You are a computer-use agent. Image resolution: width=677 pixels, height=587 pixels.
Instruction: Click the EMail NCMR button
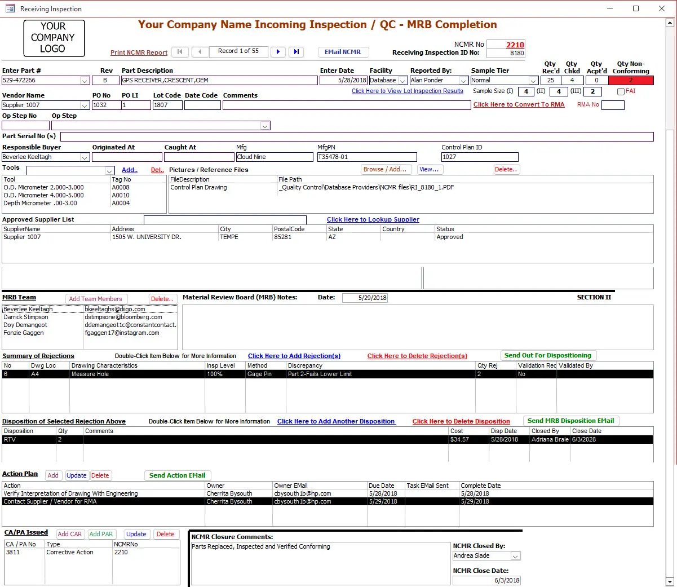[x=343, y=52]
